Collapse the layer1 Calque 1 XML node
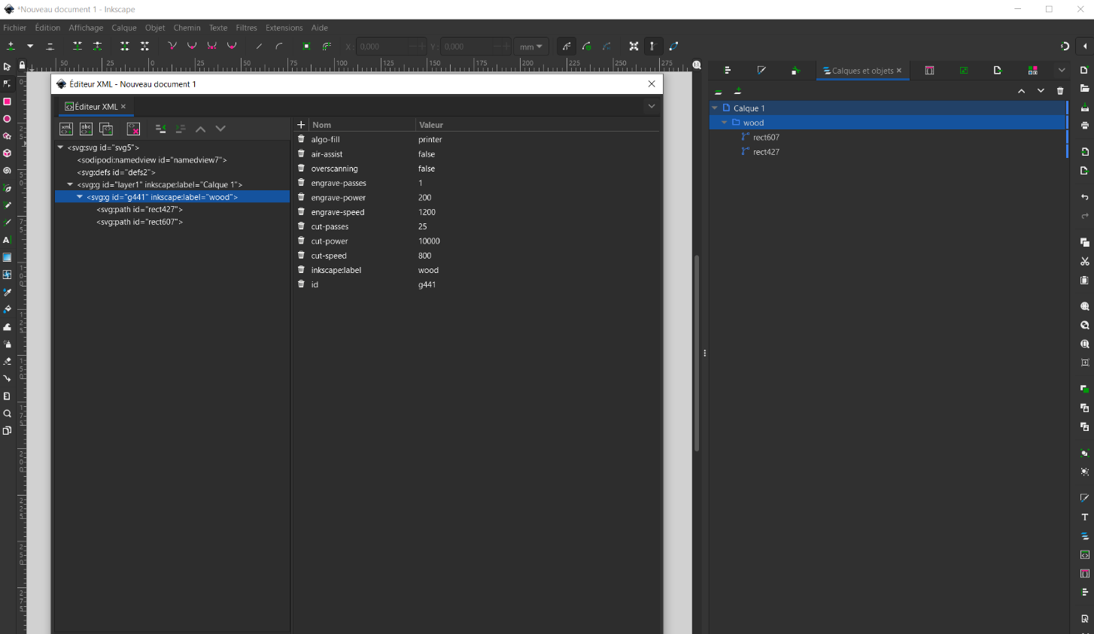The image size is (1094, 634). point(70,184)
